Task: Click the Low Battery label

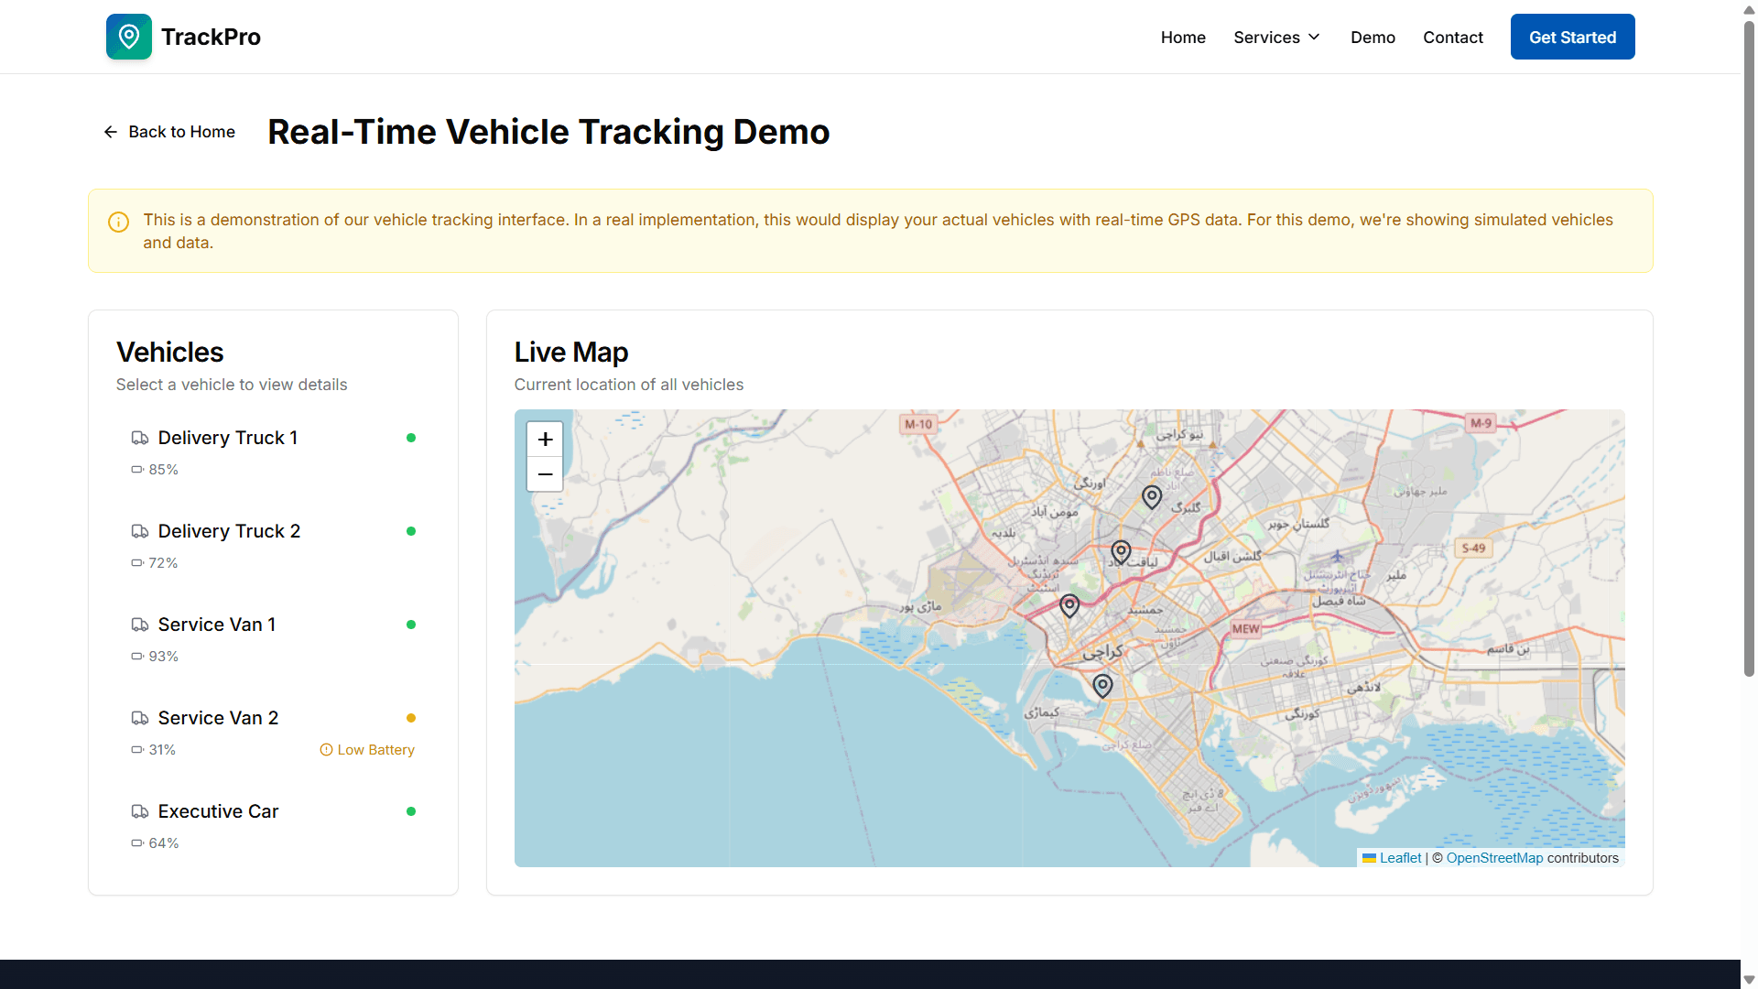Action: click(x=375, y=749)
